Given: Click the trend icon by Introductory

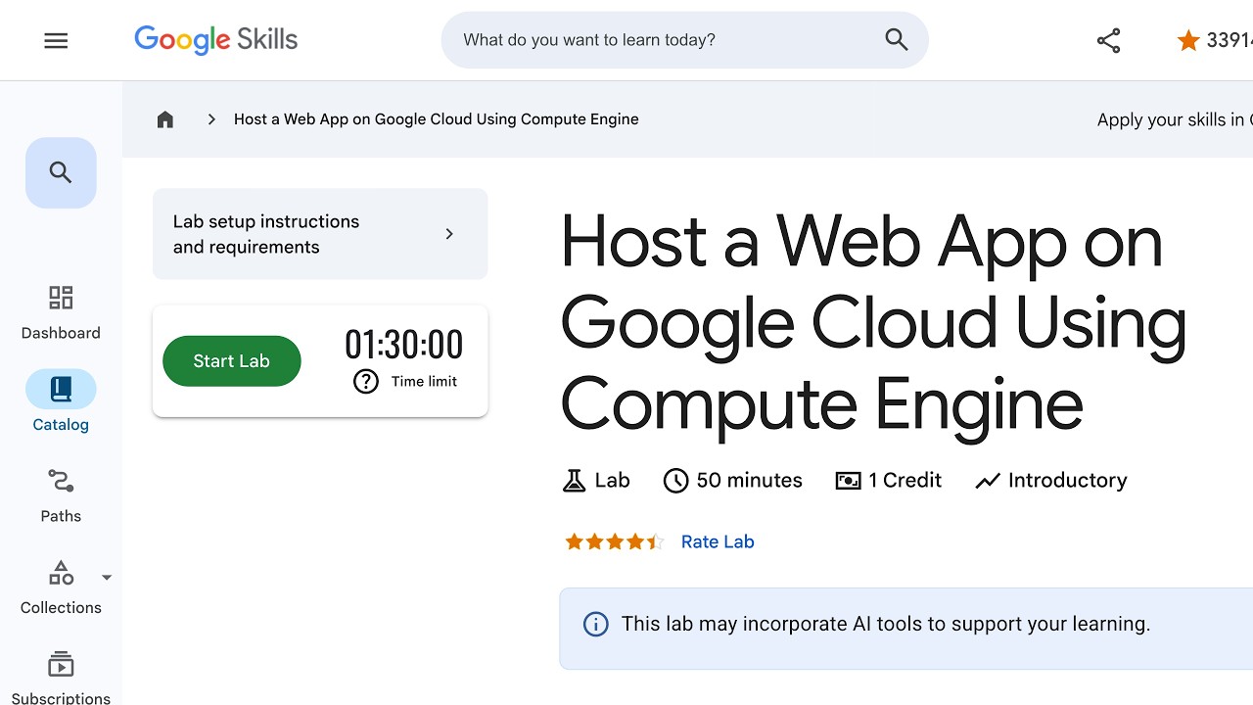Looking at the screenshot, I should [x=988, y=481].
